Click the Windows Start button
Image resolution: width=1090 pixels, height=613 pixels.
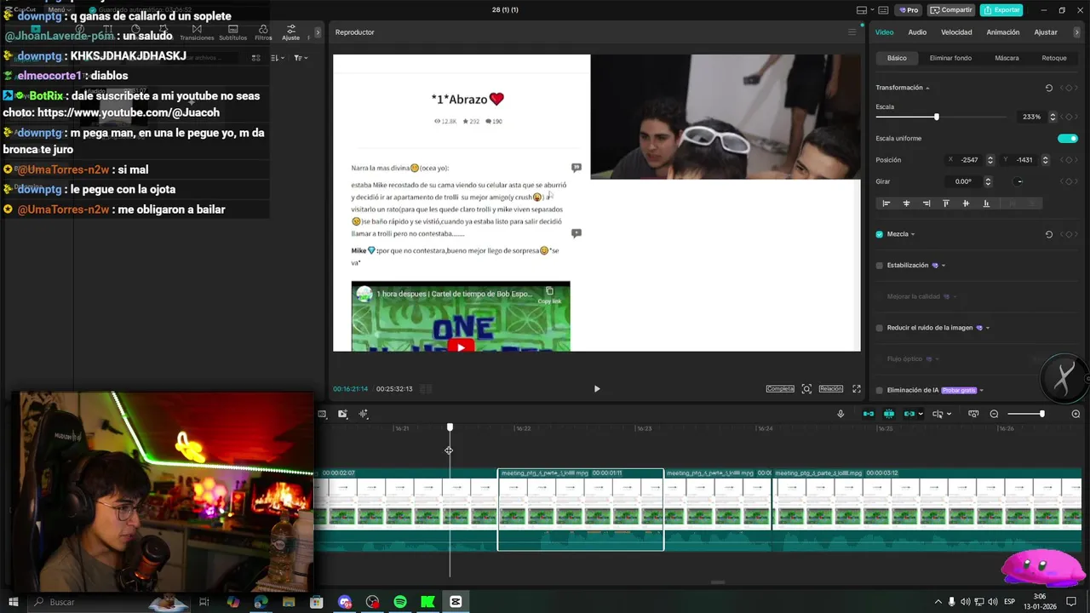coord(14,602)
